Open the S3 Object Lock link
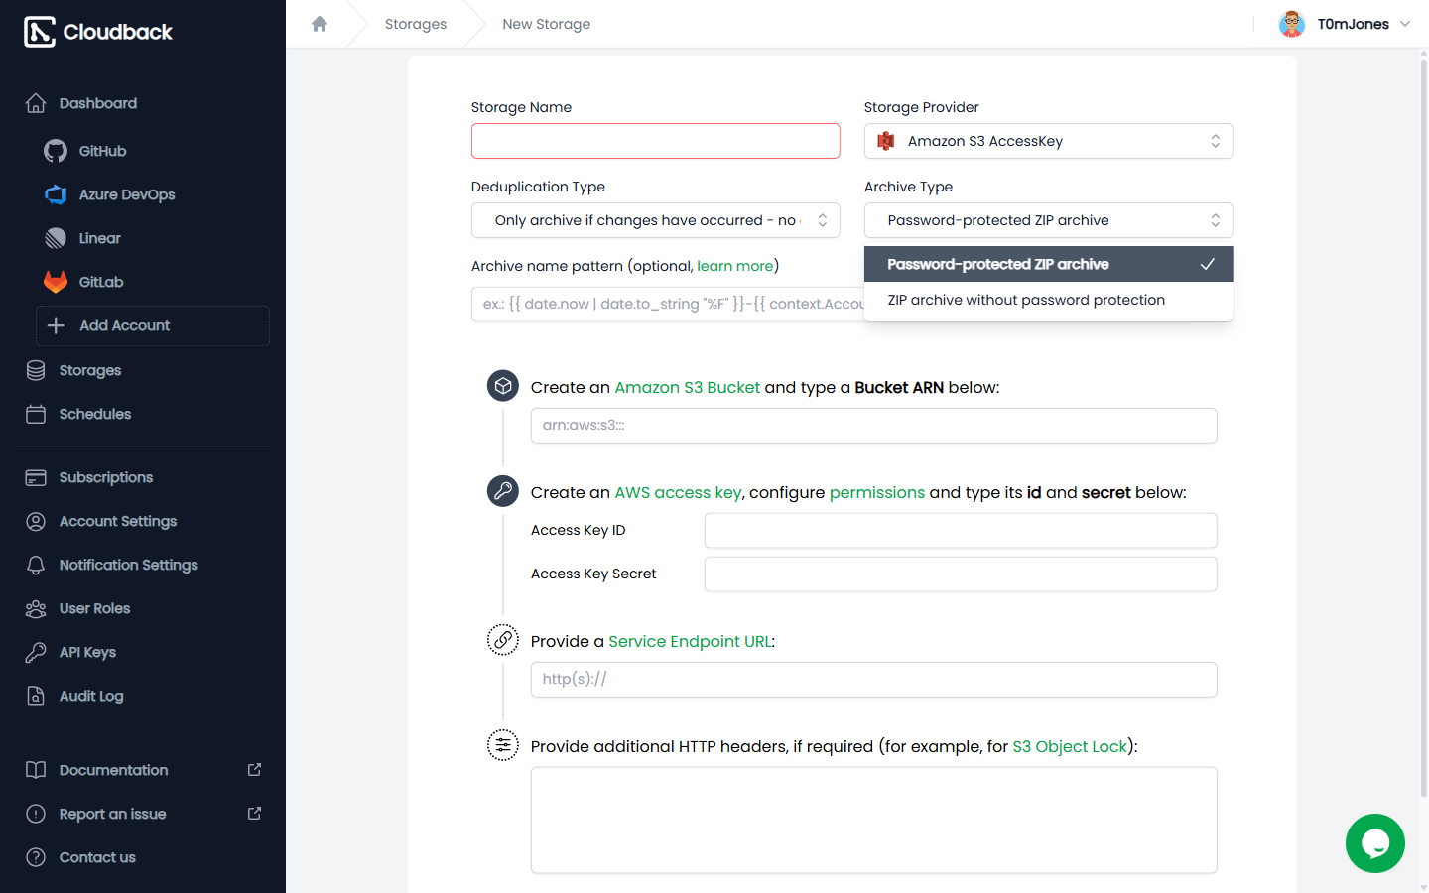Image resolution: width=1429 pixels, height=893 pixels. click(1070, 746)
